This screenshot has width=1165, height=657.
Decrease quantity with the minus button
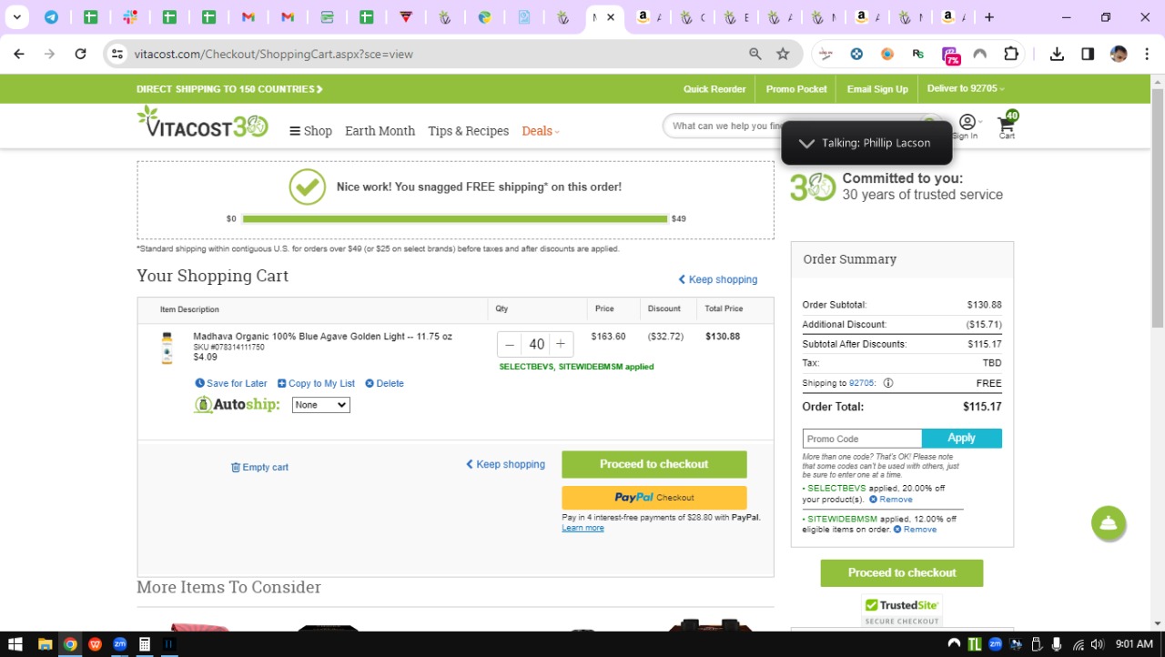tap(510, 344)
